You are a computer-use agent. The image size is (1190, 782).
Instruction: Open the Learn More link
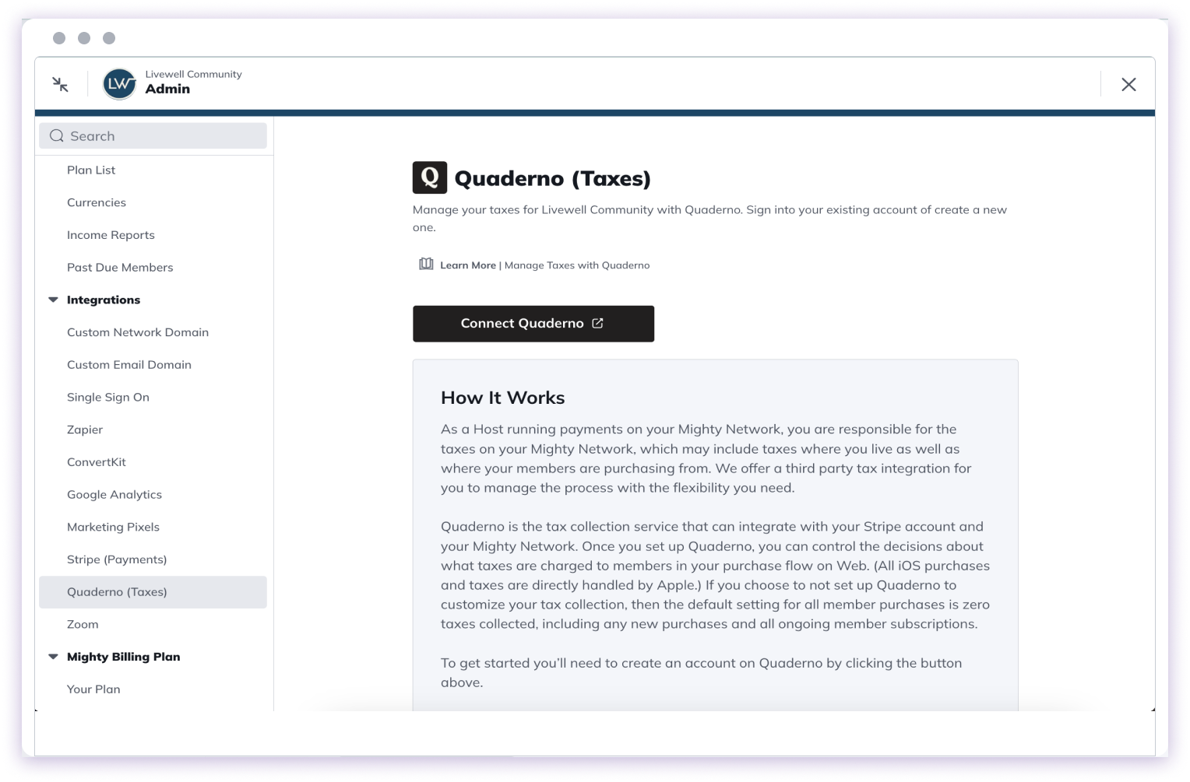pyautogui.click(x=467, y=265)
